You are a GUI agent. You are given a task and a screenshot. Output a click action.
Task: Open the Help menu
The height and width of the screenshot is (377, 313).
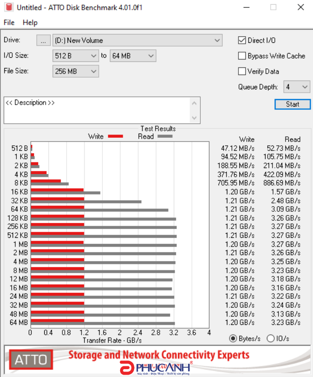[x=30, y=23]
